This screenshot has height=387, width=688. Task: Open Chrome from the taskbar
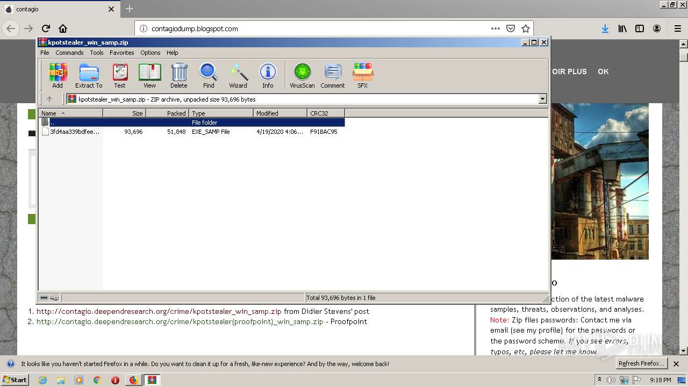pos(97,380)
